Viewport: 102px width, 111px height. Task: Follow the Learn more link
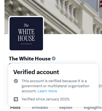click(x=47, y=91)
